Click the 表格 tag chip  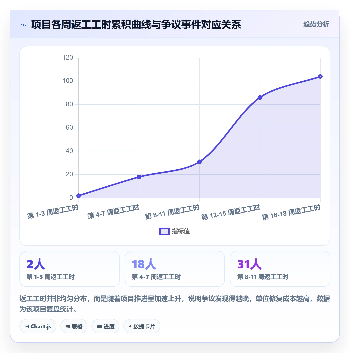74,326
